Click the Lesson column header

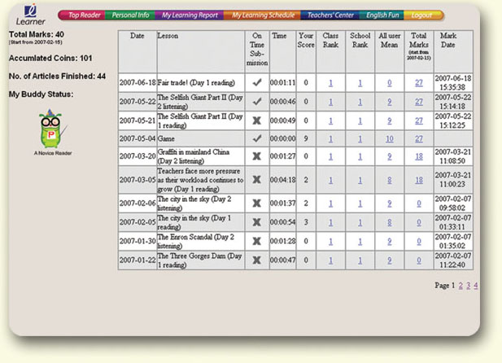pos(168,37)
